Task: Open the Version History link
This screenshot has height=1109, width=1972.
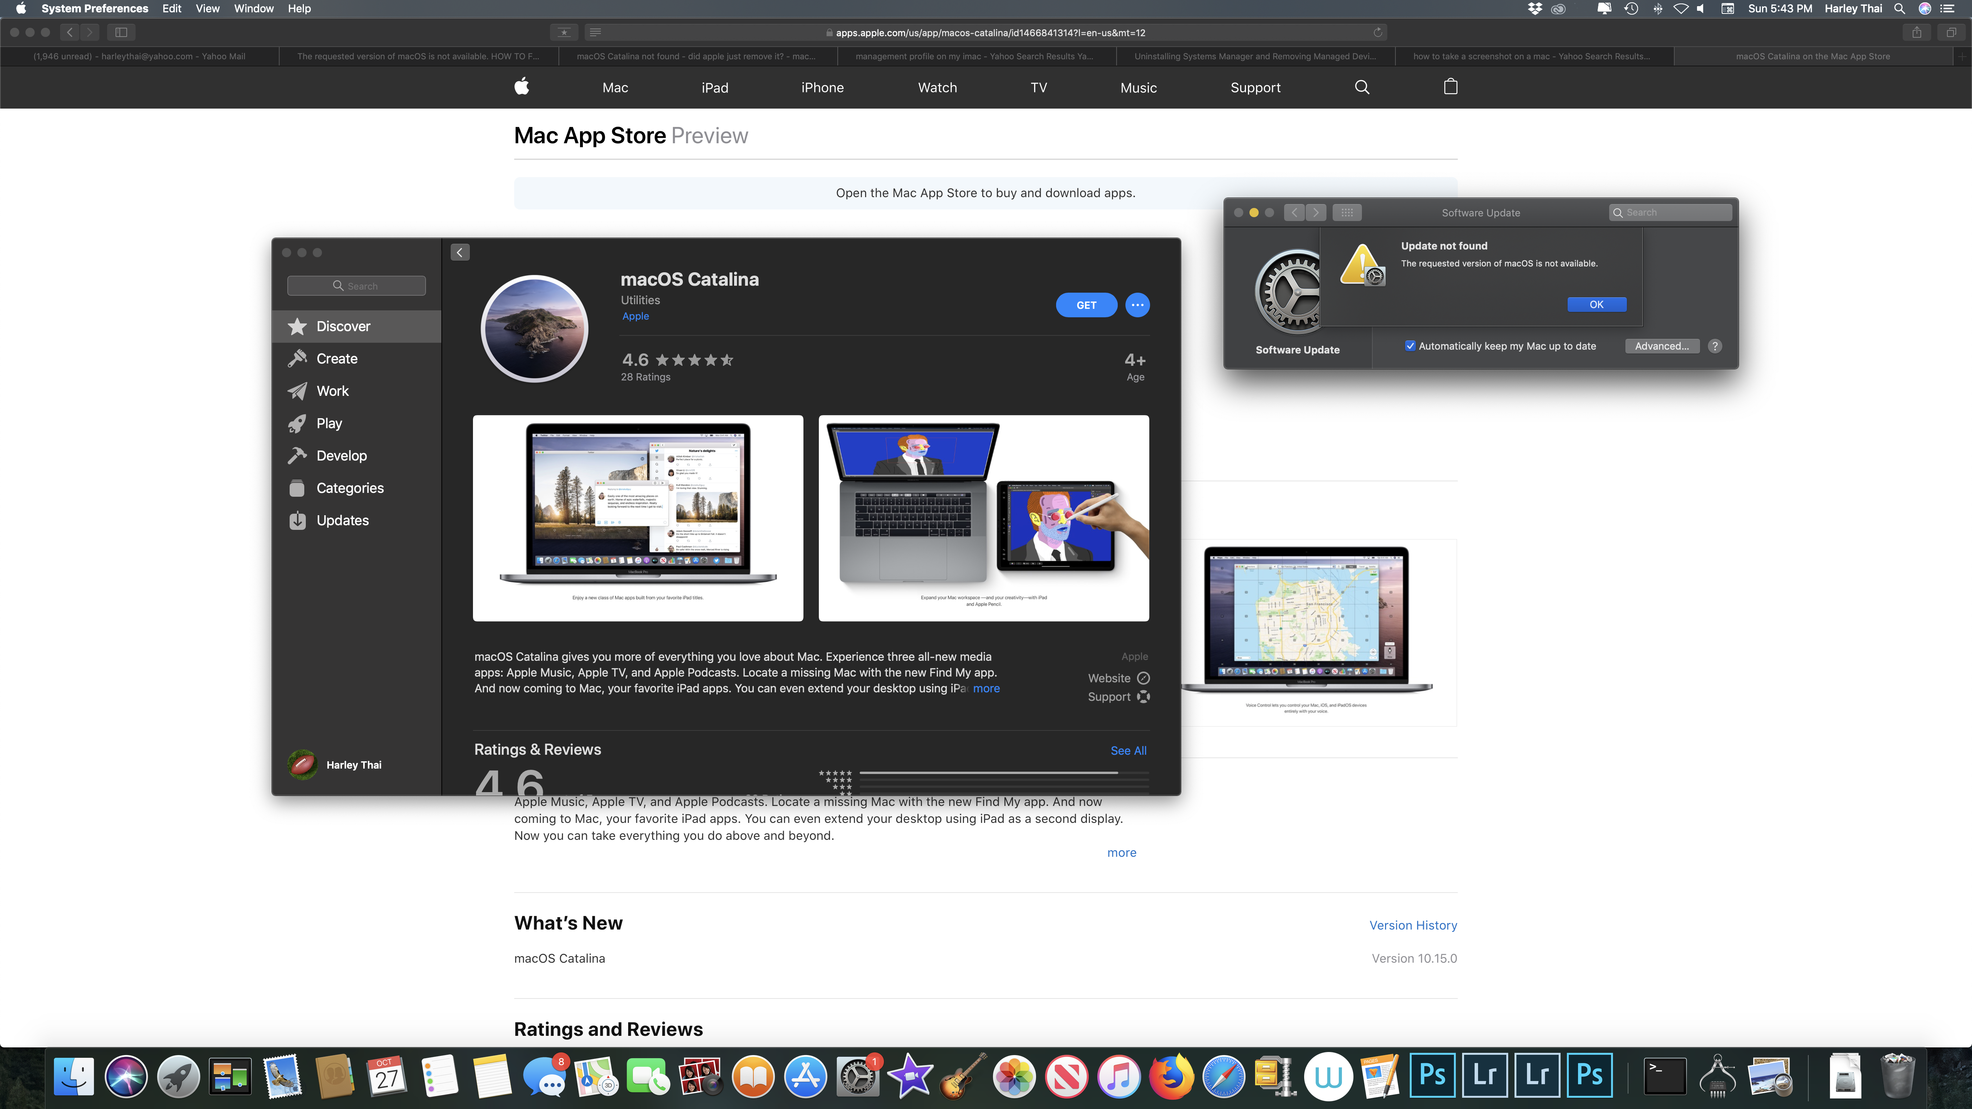Action: point(1412,925)
